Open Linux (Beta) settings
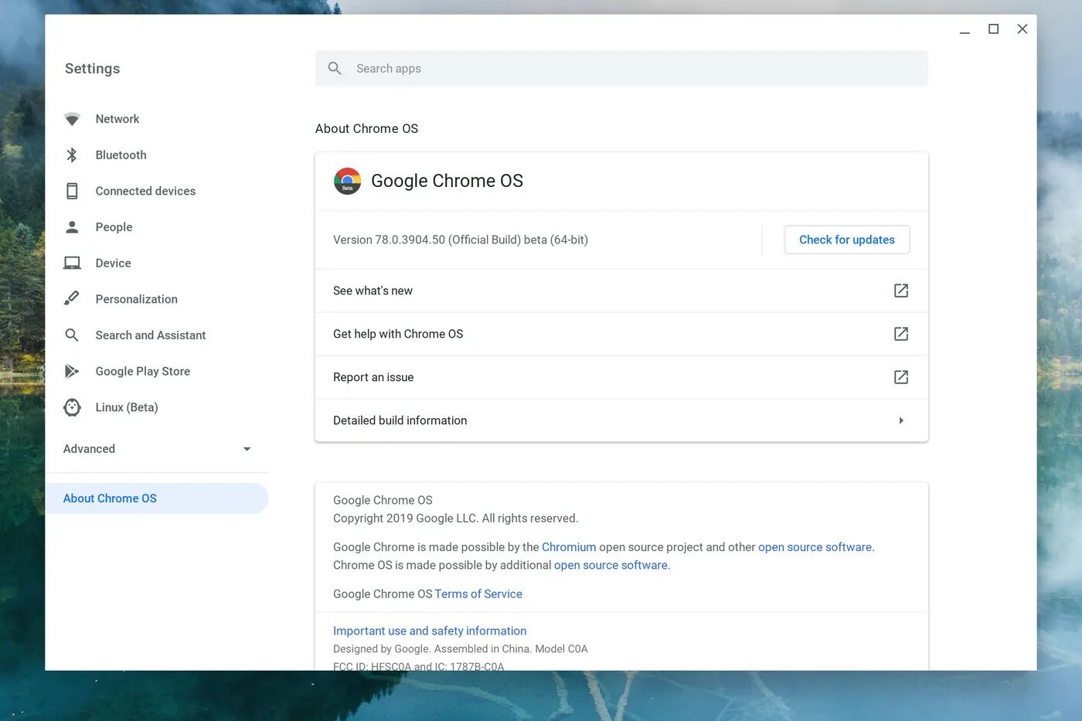 [x=127, y=407]
